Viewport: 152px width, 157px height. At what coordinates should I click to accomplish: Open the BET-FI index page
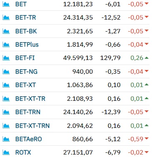click(25, 58)
